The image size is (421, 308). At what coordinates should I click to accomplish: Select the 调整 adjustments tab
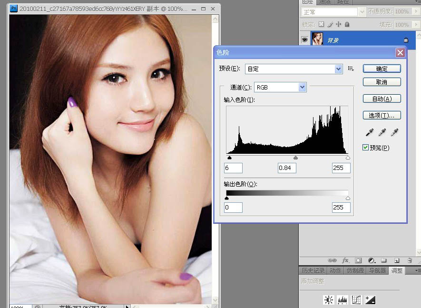point(397,271)
